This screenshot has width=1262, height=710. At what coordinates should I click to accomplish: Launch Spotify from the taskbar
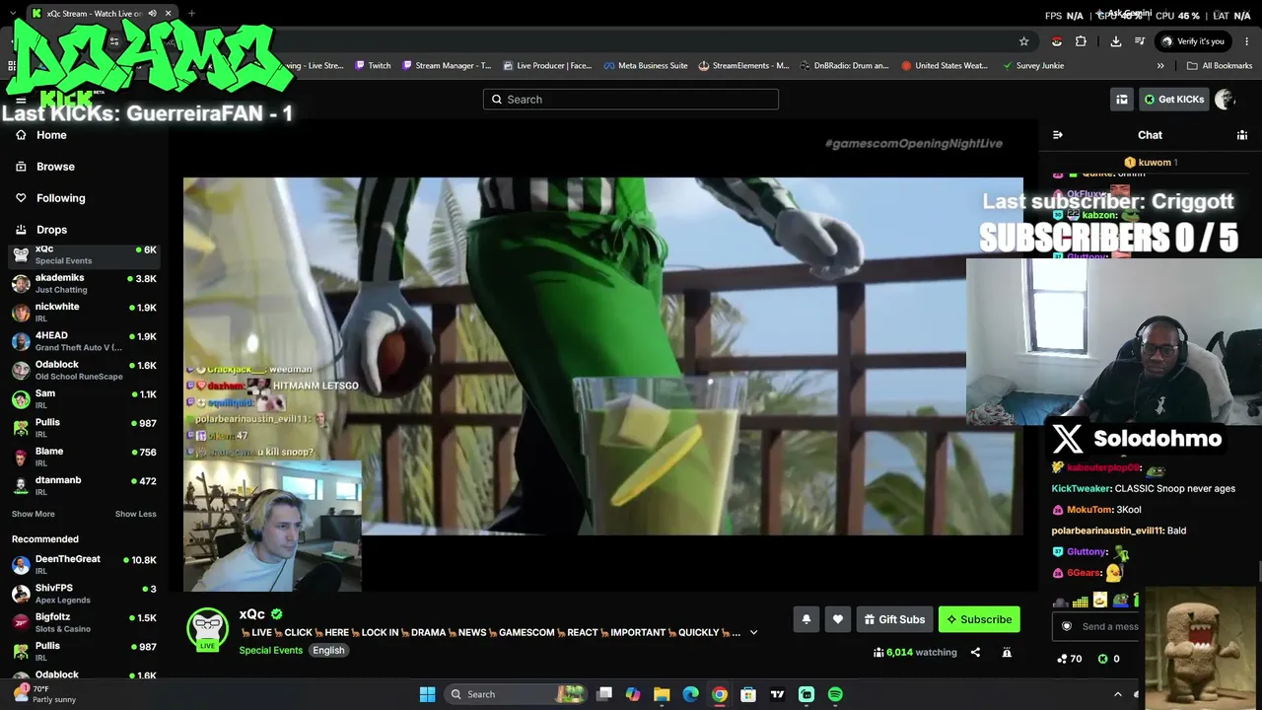[835, 694]
